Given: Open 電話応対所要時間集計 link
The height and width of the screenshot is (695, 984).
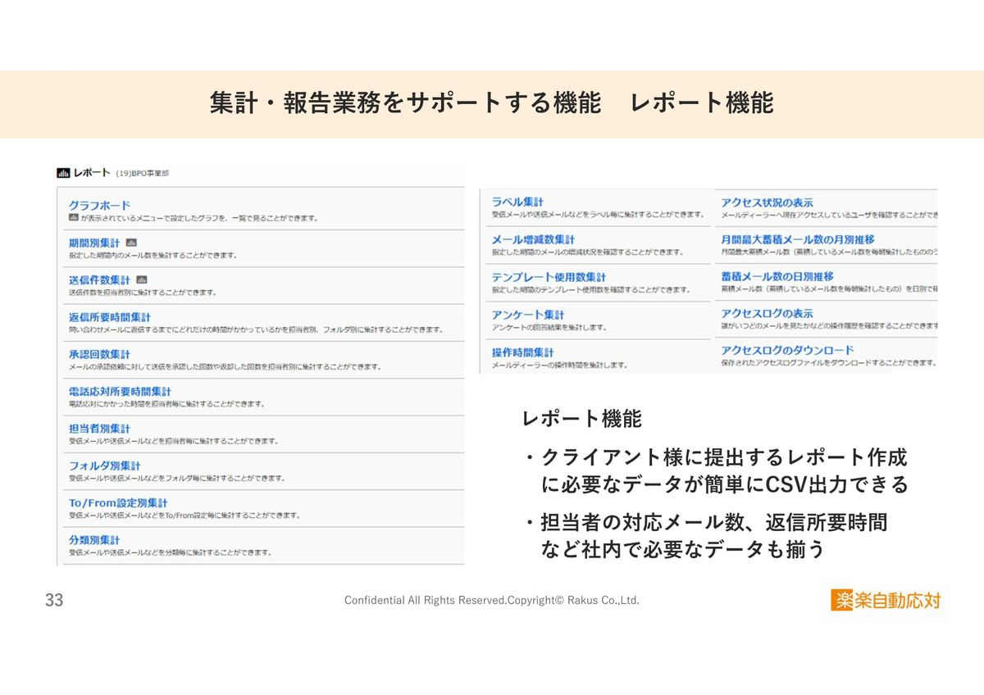Looking at the screenshot, I should pyautogui.click(x=120, y=392).
